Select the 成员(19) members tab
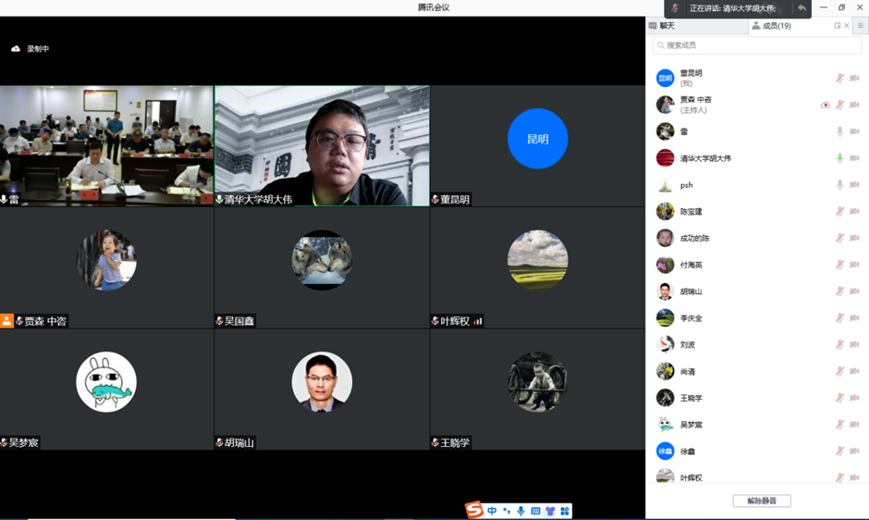 point(771,26)
